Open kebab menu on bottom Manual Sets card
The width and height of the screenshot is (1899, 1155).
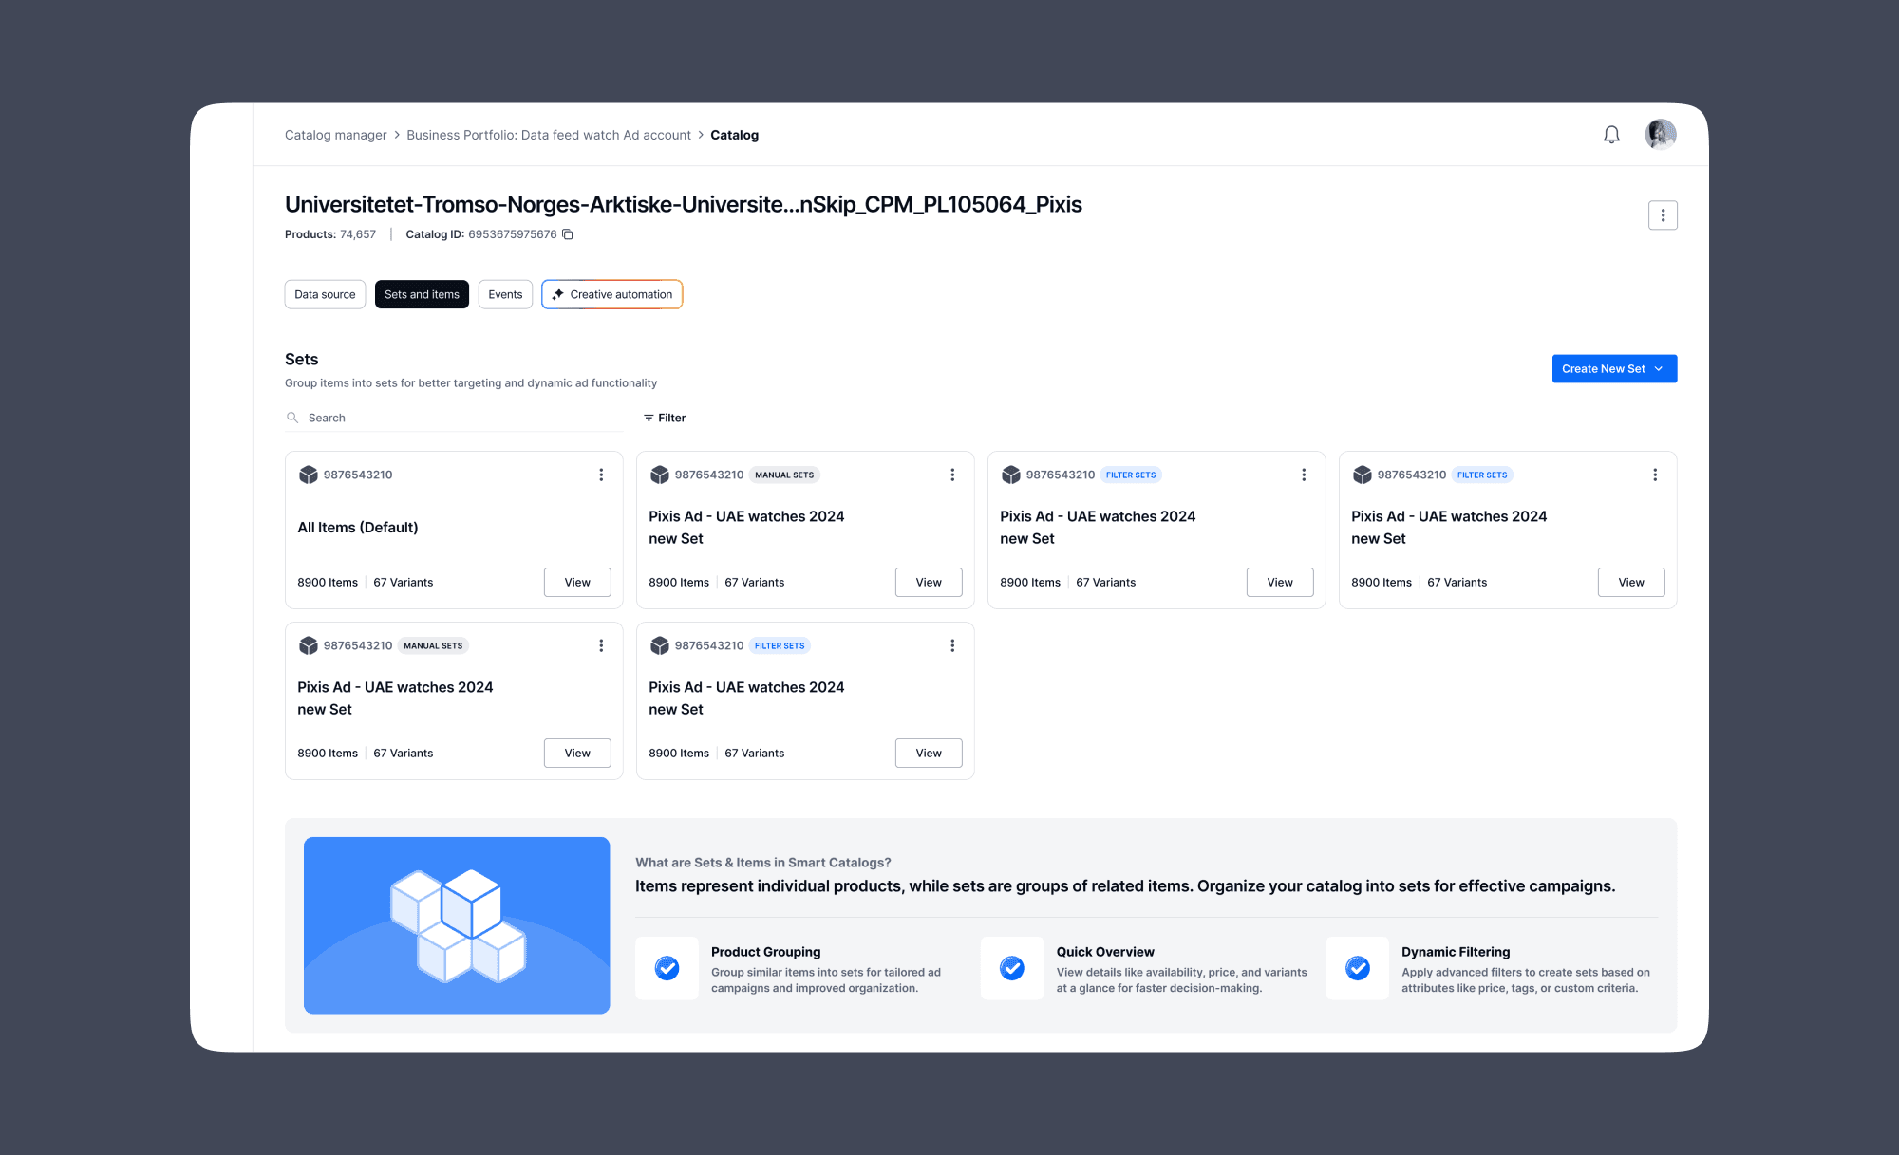tap(601, 645)
